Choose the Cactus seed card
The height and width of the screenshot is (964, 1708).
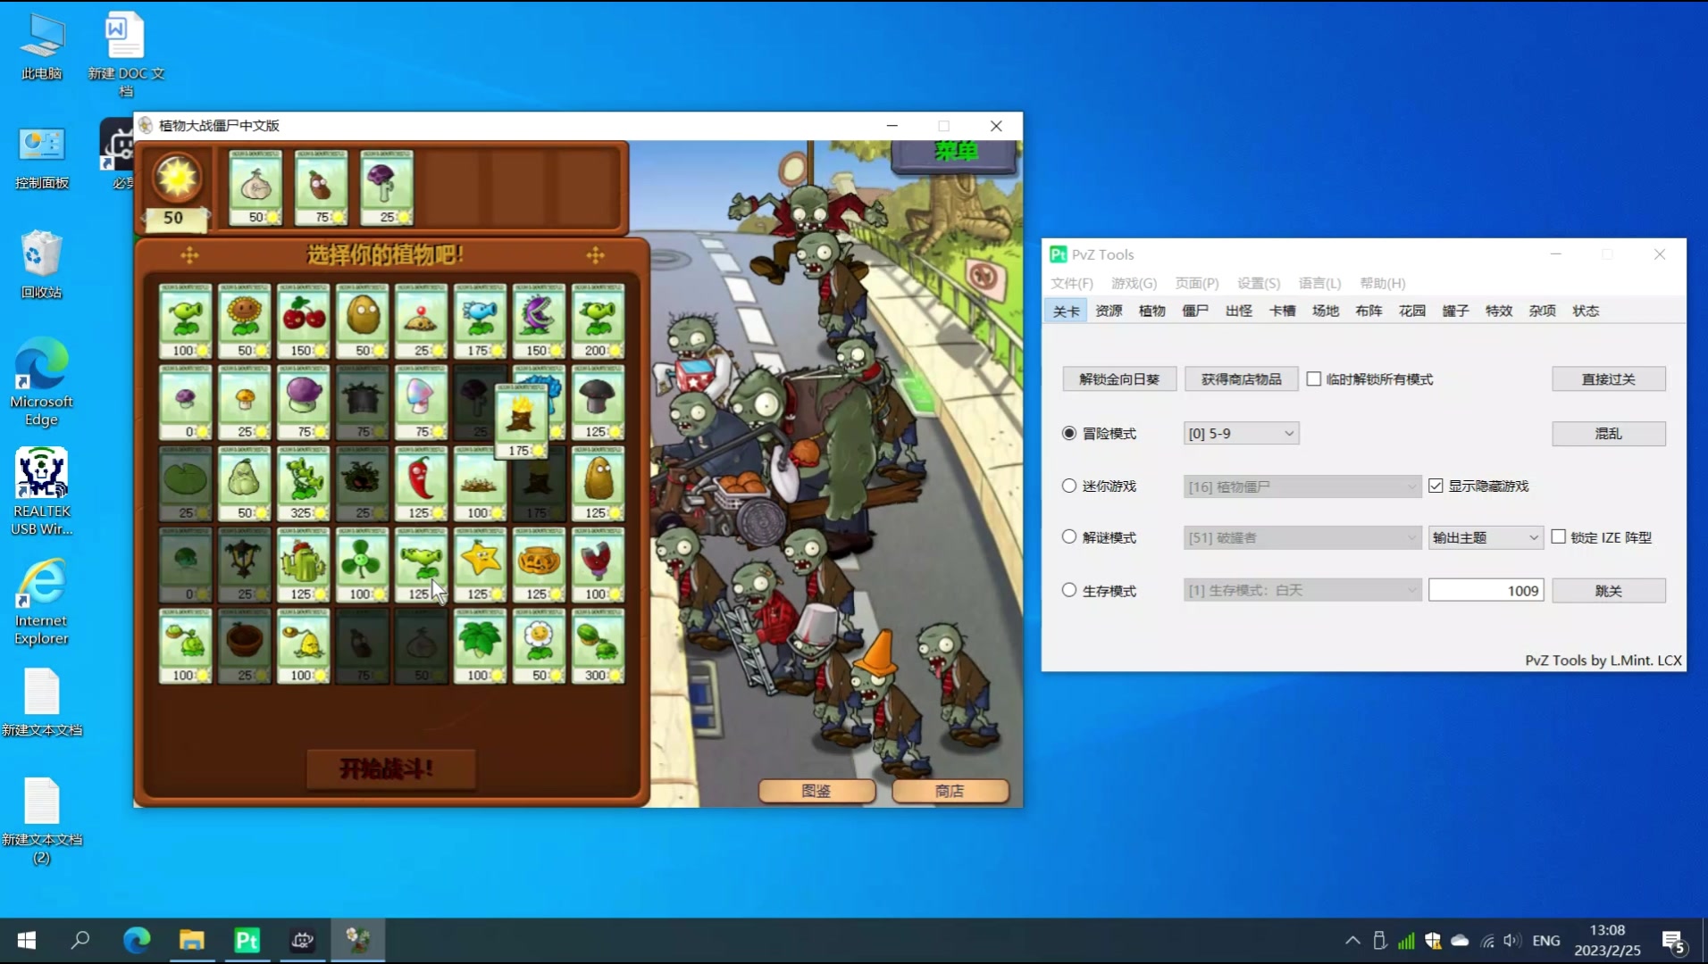[x=303, y=565]
